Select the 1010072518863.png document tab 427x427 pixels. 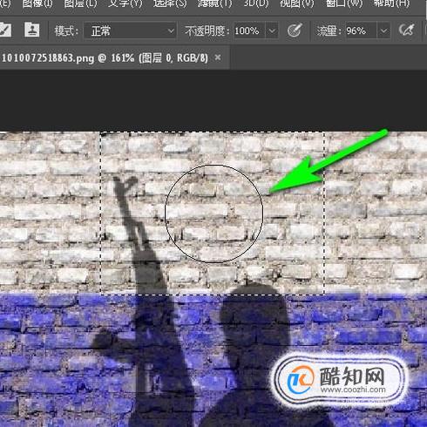tap(105, 58)
